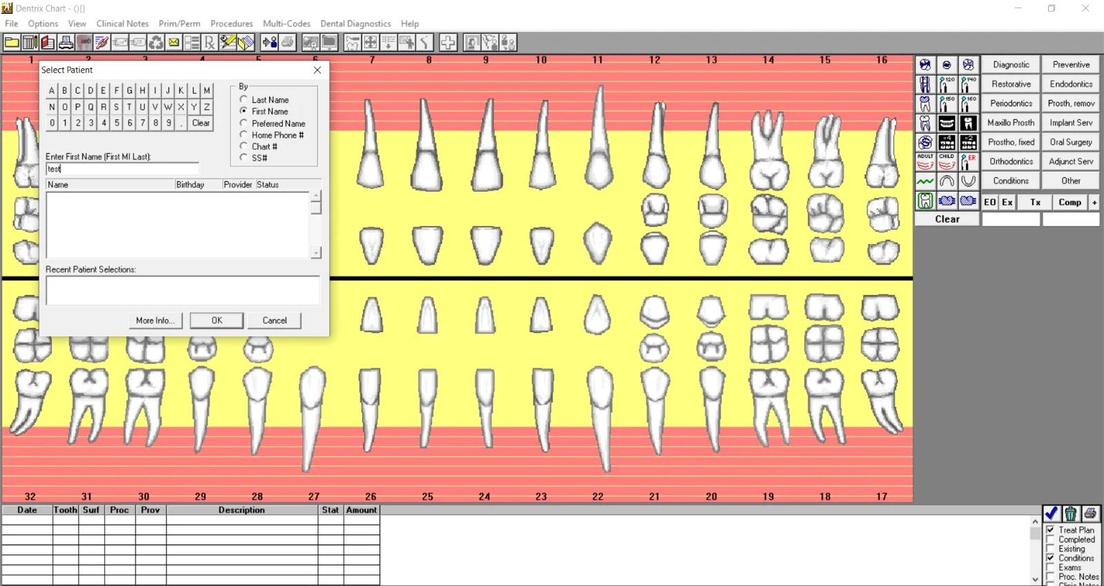Click the plus button next to Comp

1094,202
